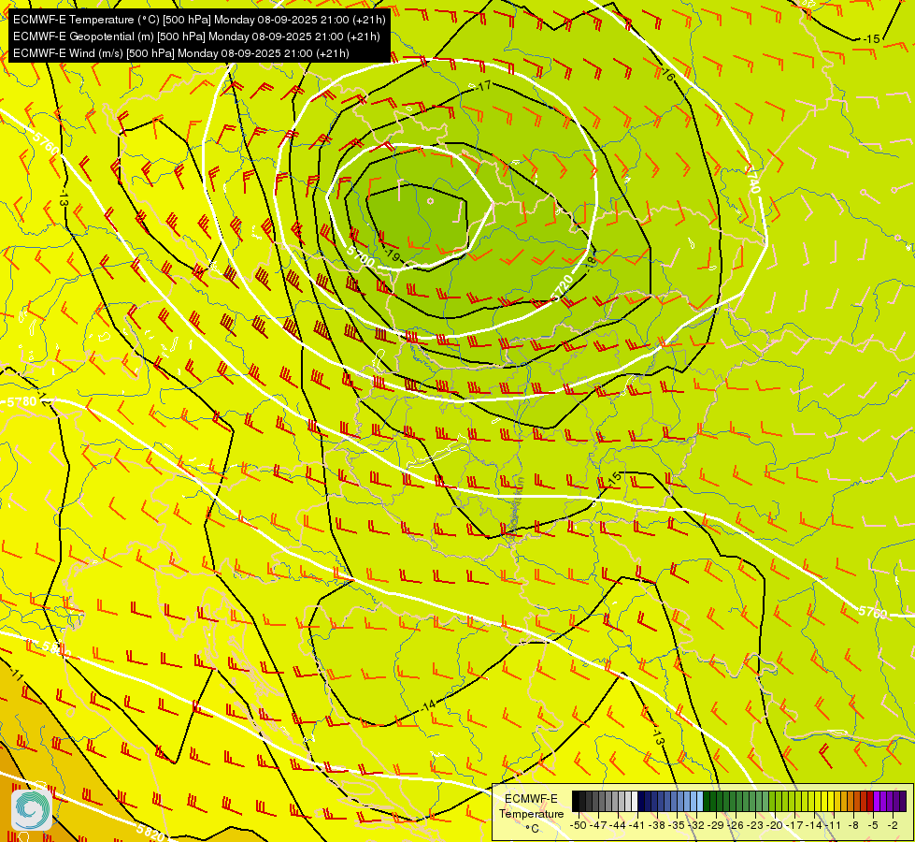Click the -19 isotherm label at cold core

[x=393, y=255]
